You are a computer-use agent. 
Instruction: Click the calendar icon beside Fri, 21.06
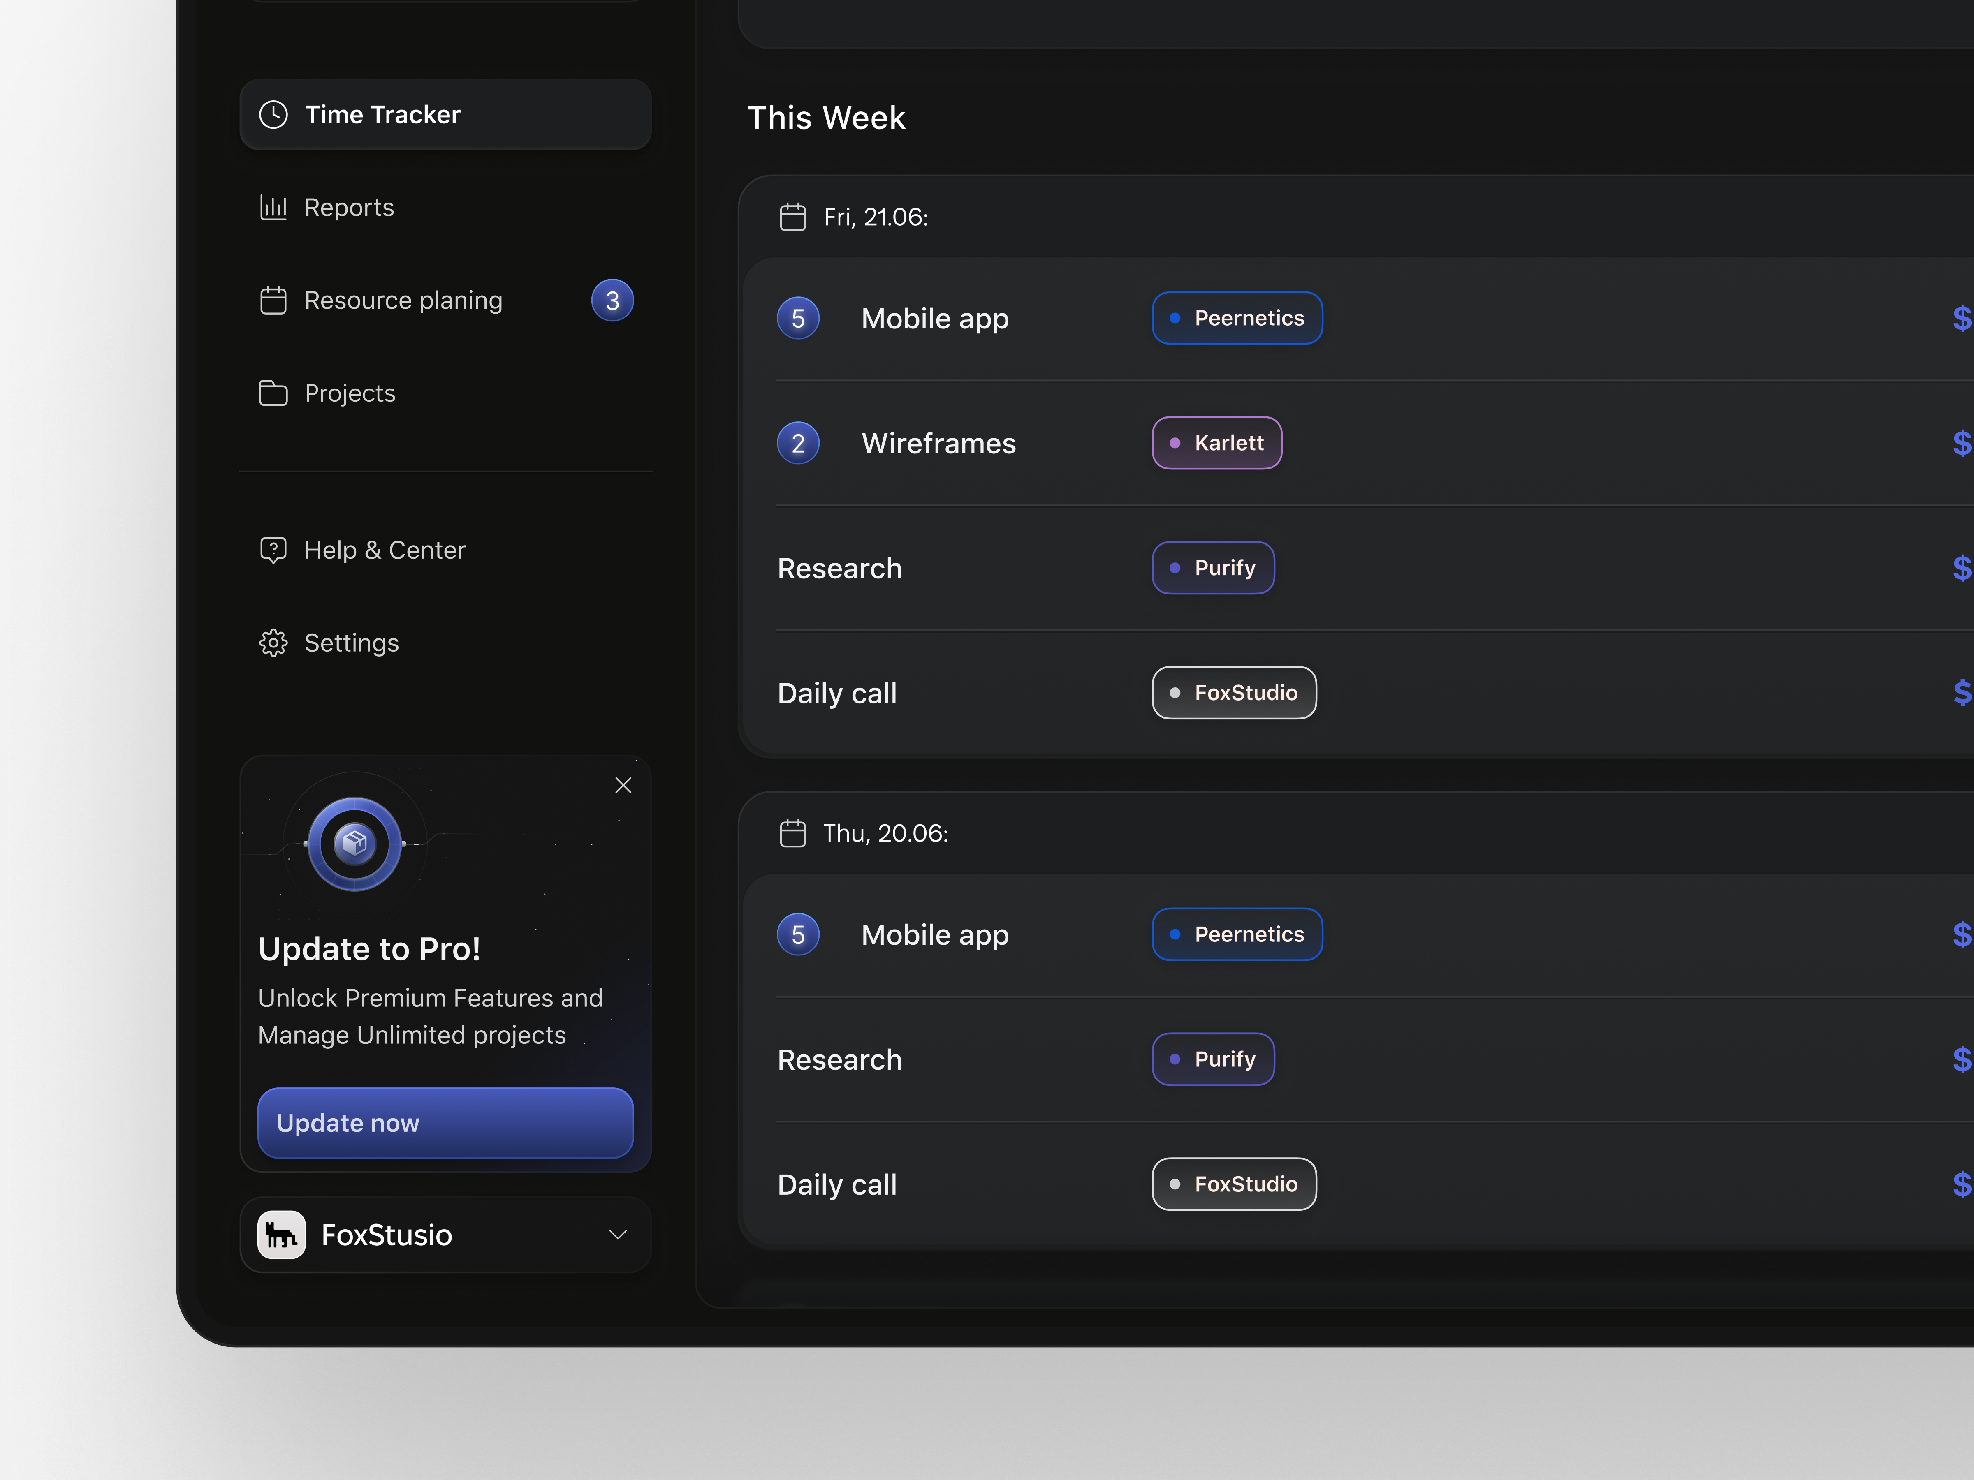[x=792, y=217]
